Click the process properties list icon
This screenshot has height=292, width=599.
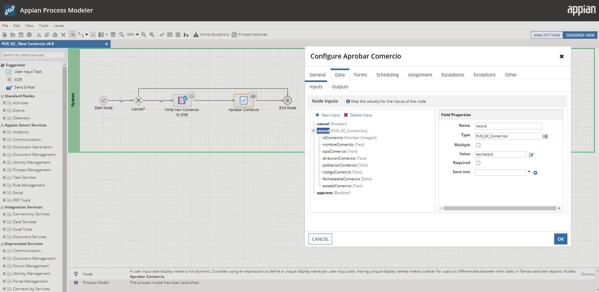[x=113, y=35]
